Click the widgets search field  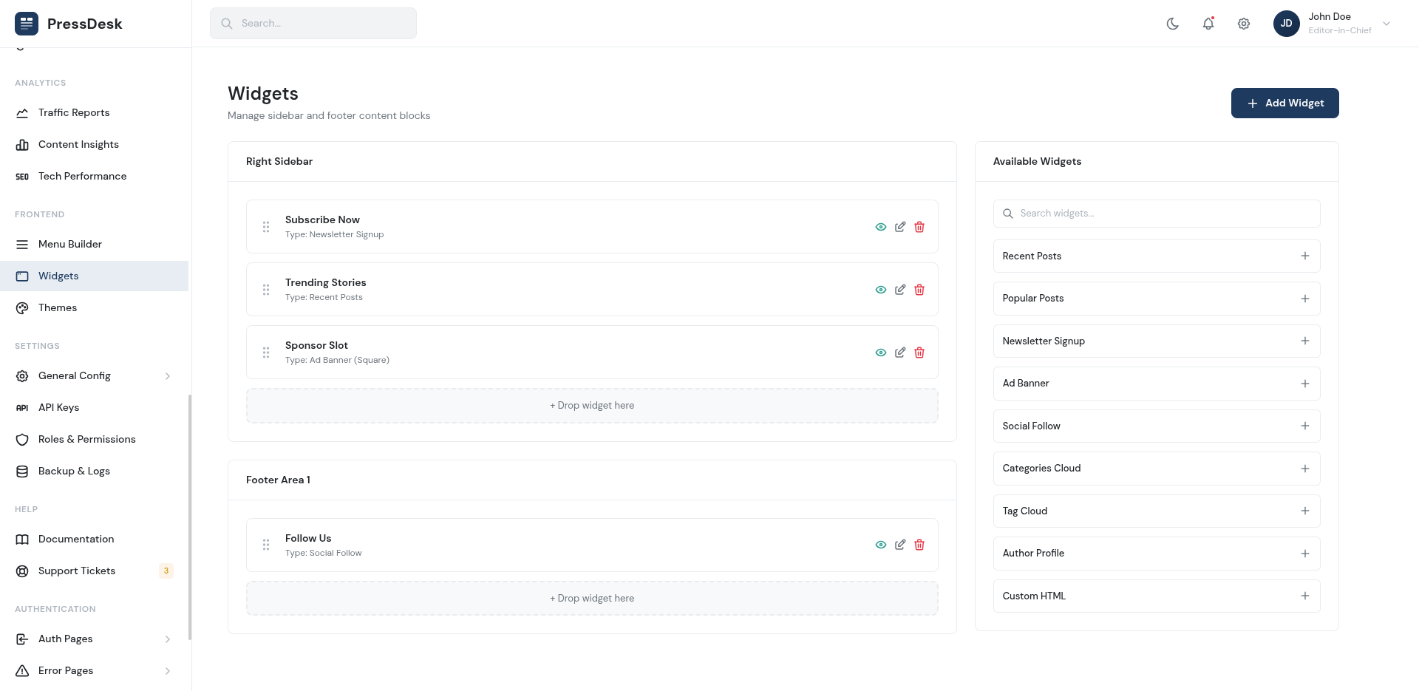[1156, 213]
